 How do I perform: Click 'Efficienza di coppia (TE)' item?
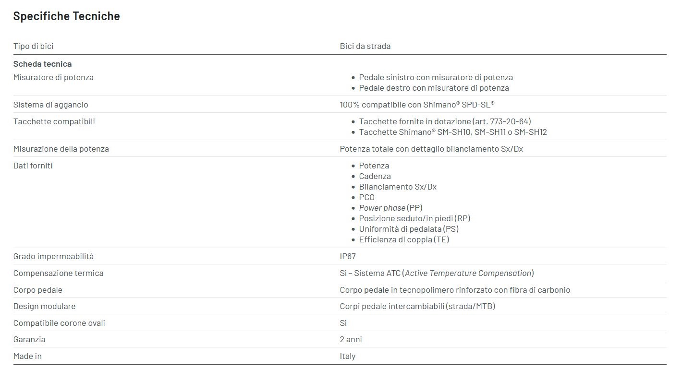pyautogui.click(x=404, y=239)
